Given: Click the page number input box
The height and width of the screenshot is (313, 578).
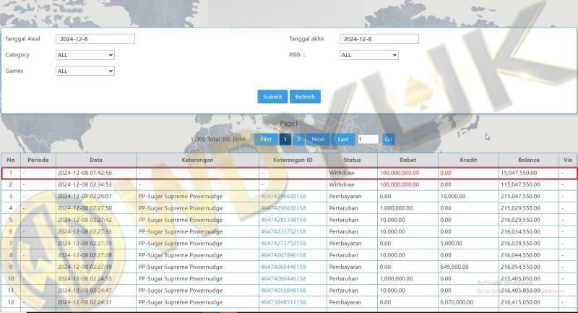Looking at the screenshot, I should 368,140.
